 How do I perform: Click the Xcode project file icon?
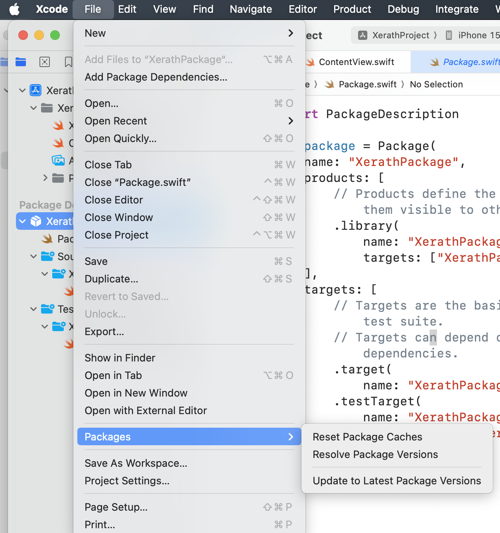[x=36, y=91]
